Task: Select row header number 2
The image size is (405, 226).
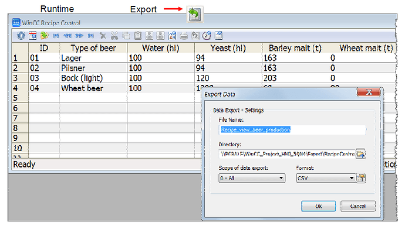Action: pyautogui.click(x=20, y=68)
